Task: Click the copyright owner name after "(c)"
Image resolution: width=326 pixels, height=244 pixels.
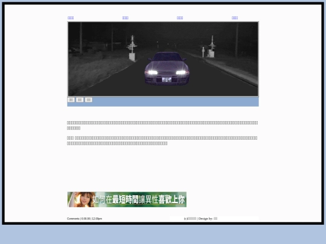Action: pyautogui.click(x=192, y=219)
